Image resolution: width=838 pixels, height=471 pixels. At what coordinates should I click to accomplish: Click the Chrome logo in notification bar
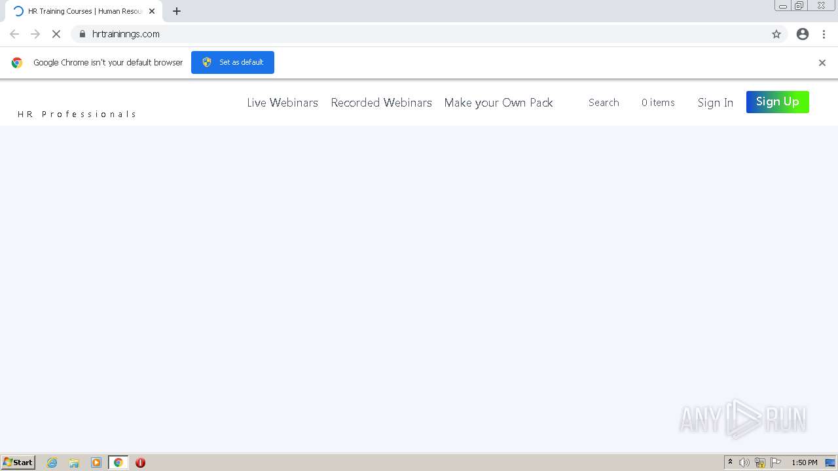(x=17, y=63)
